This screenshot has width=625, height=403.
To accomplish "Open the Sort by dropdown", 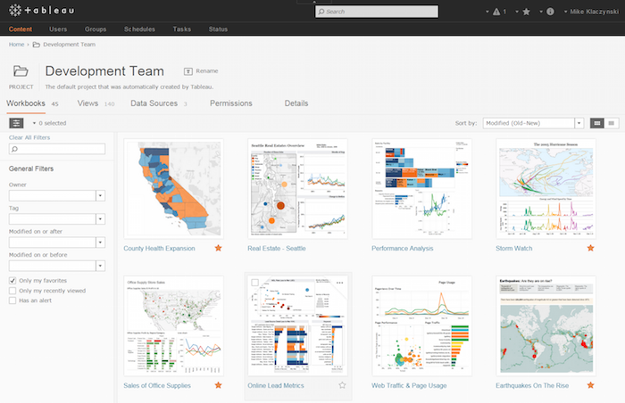I will [533, 122].
